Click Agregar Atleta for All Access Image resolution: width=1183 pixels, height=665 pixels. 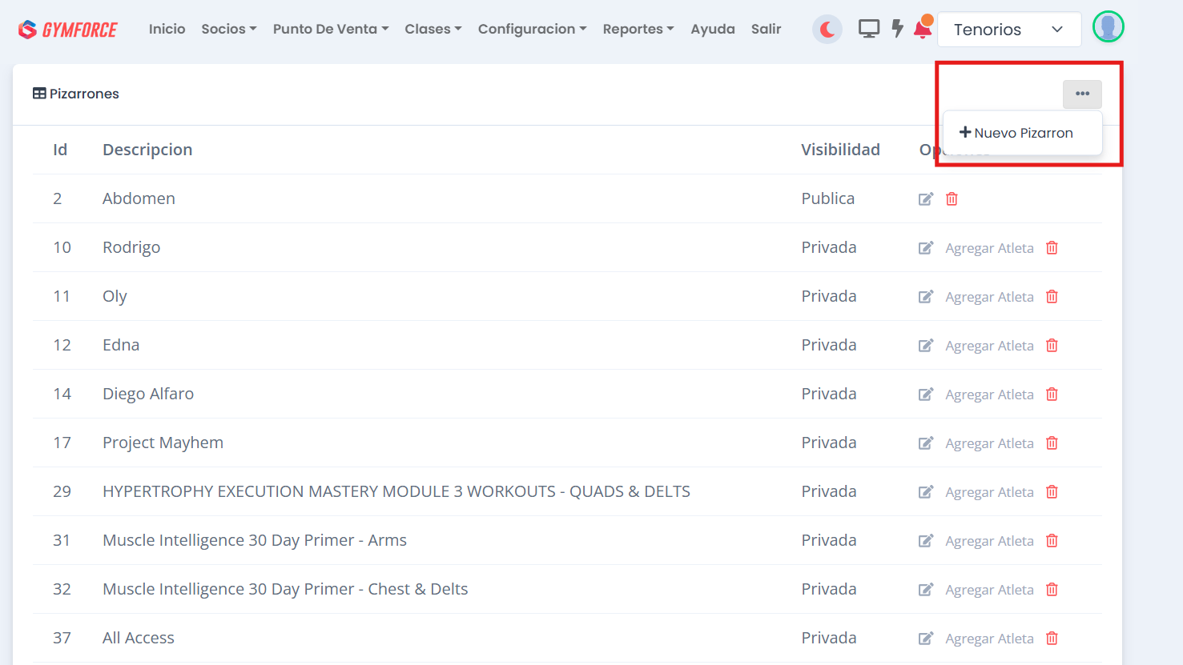[989, 639]
